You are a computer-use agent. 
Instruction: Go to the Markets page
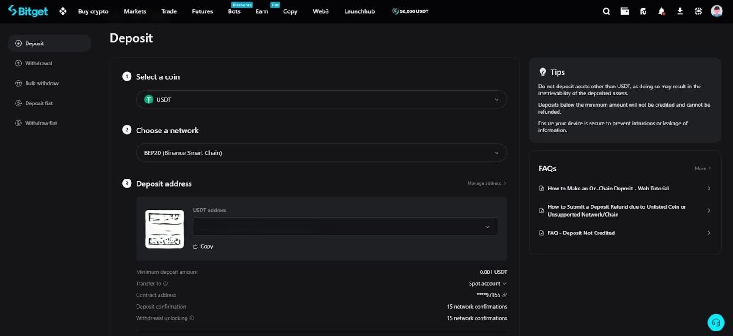[x=135, y=11]
